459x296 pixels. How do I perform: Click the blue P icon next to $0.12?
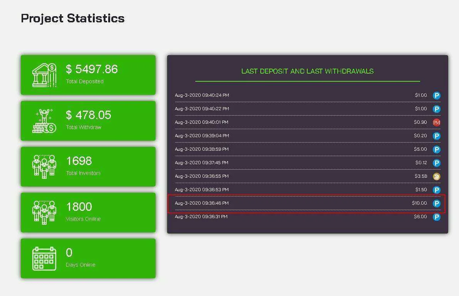point(436,163)
